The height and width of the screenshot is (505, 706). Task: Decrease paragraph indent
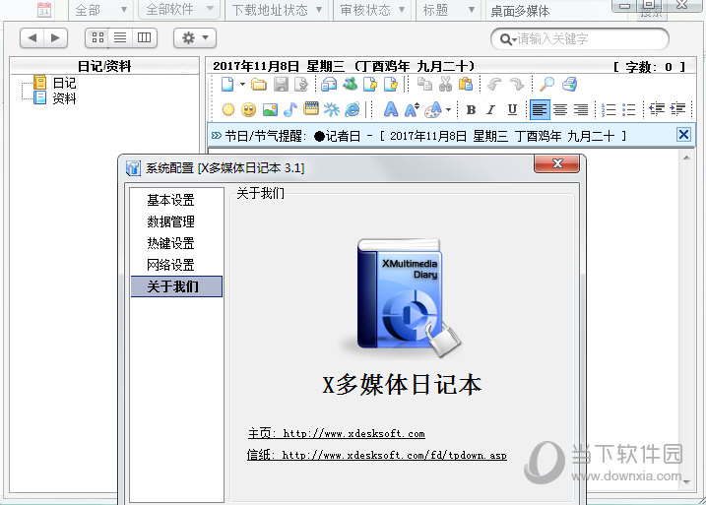[x=657, y=109]
